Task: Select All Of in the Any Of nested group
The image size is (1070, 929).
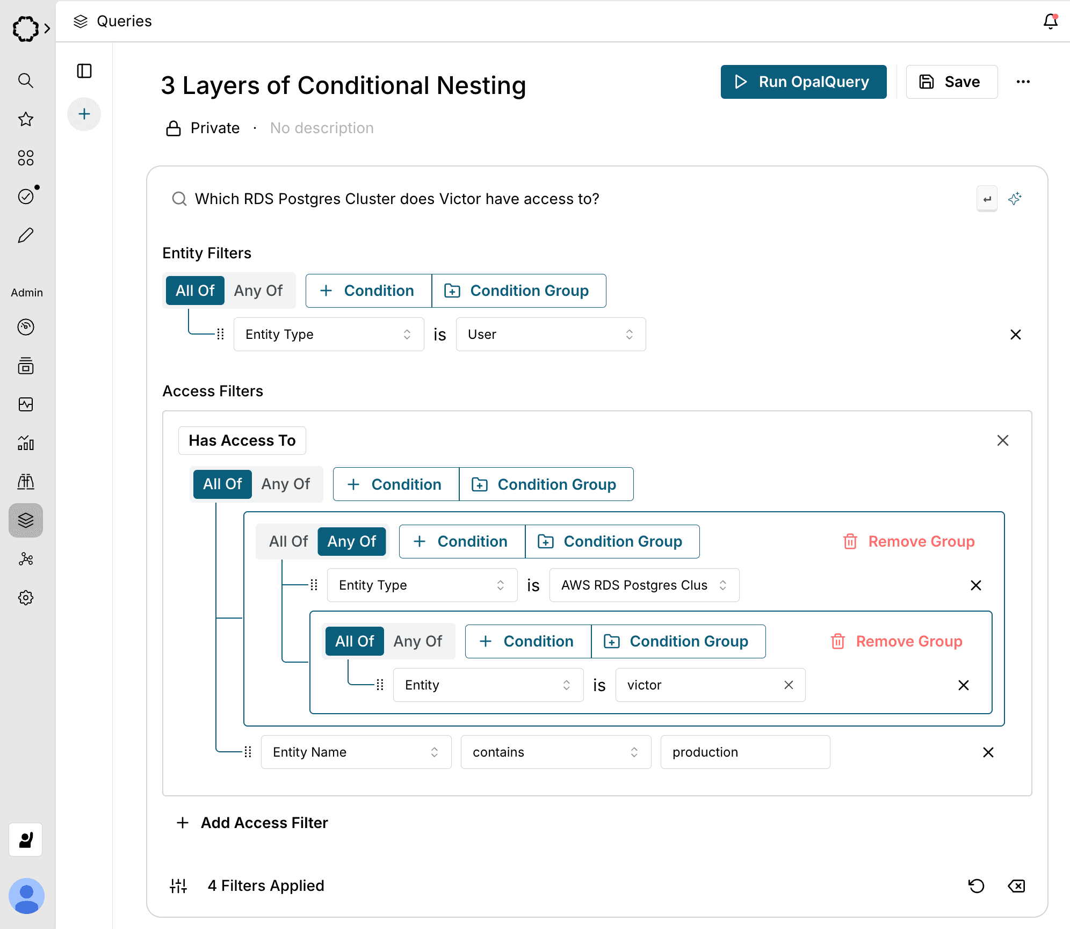Action: pyautogui.click(x=288, y=541)
